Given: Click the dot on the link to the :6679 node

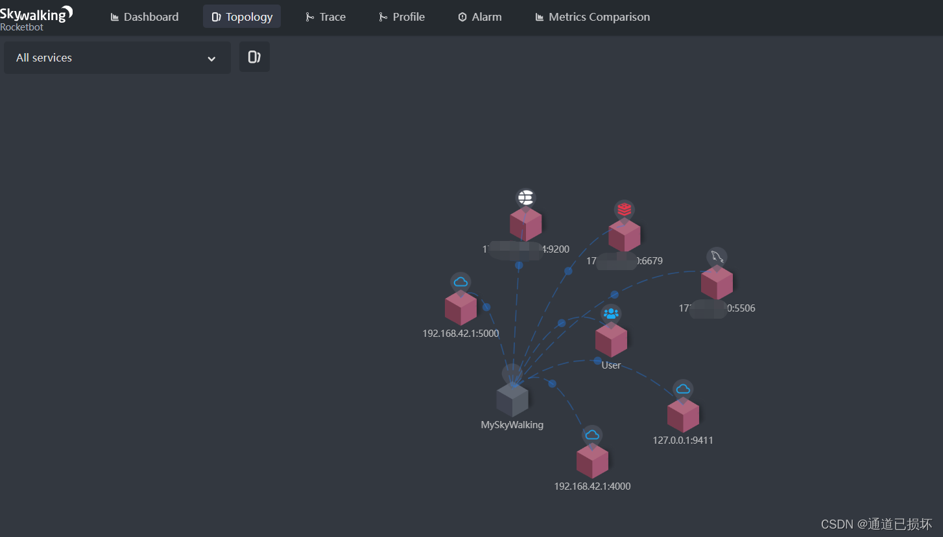Looking at the screenshot, I should 568,271.
